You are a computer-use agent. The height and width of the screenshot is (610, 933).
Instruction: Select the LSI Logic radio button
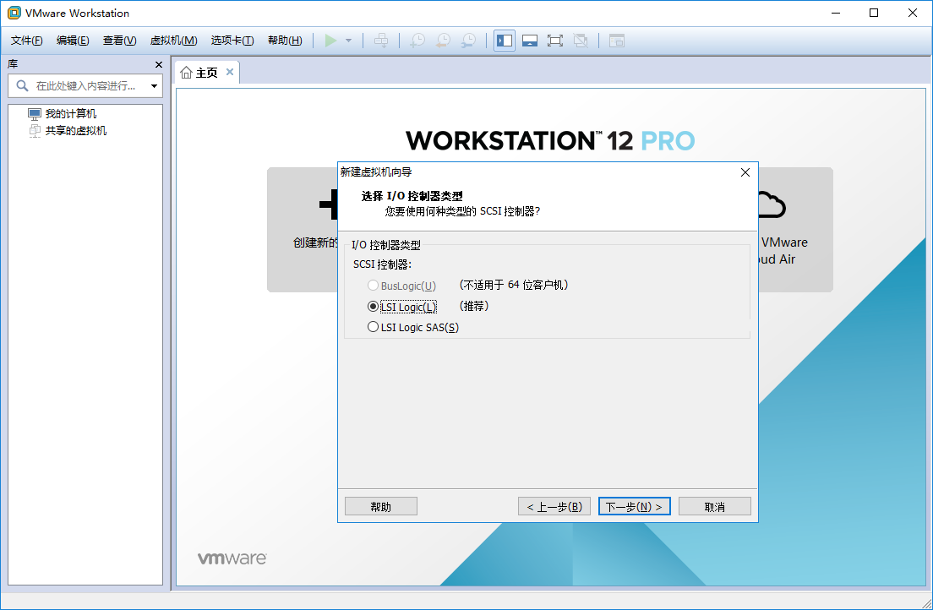point(373,307)
